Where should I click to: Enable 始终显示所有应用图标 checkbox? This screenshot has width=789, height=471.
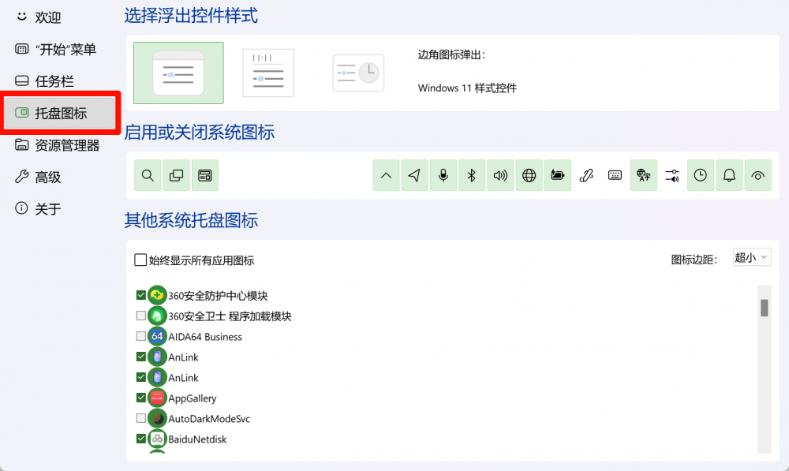coord(140,260)
